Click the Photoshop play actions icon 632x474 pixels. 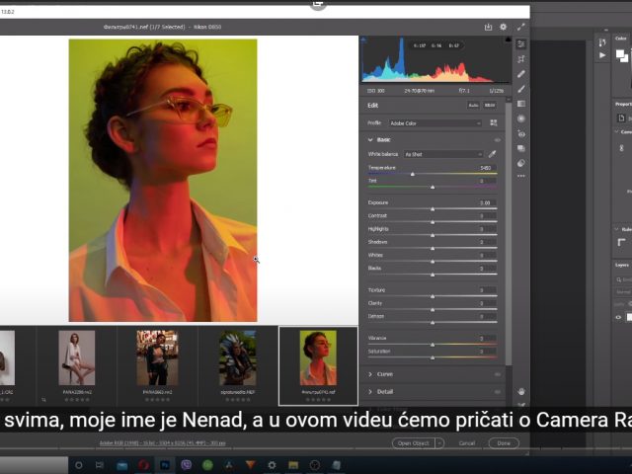(602, 55)
